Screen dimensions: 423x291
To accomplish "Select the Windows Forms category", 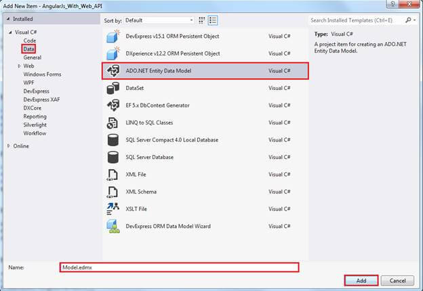I will tap(42, 74).
